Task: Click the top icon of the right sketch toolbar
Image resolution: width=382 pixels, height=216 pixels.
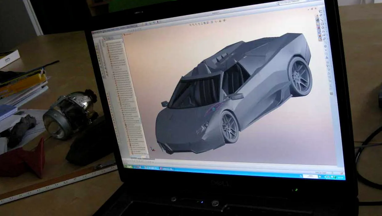Action: pos(321,11)
